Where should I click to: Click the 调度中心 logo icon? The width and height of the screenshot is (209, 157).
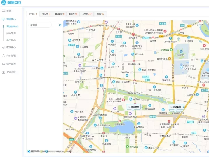(4, 3)
